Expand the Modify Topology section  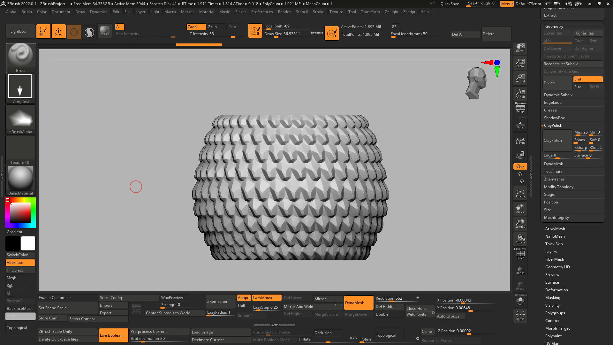coord(559,187)
